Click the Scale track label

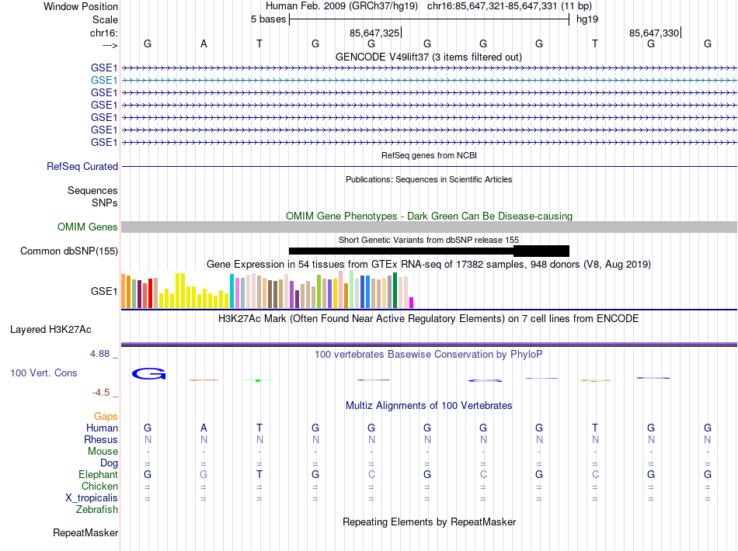coord(105,19)
